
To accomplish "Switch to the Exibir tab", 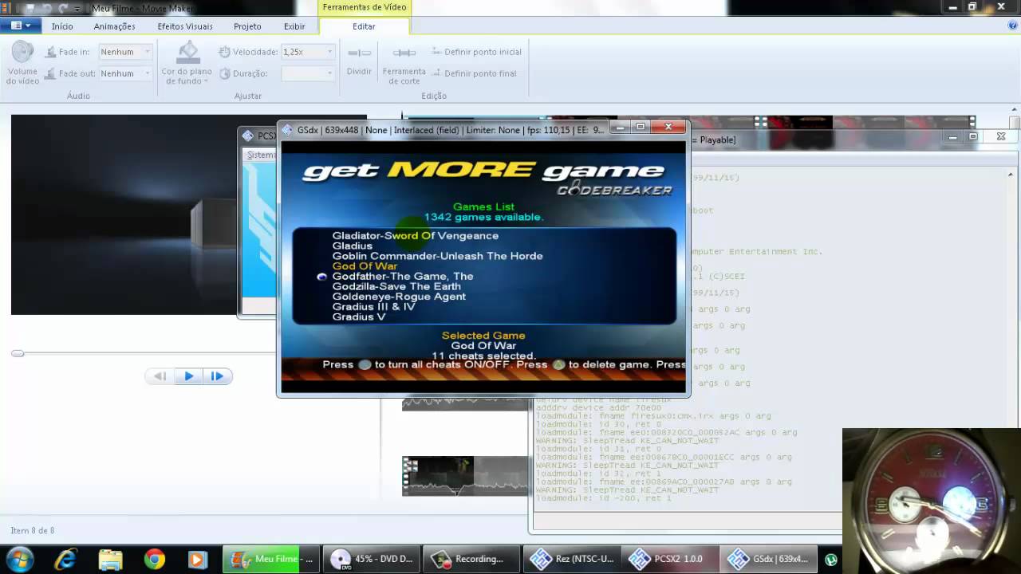I will coord(294,26).
